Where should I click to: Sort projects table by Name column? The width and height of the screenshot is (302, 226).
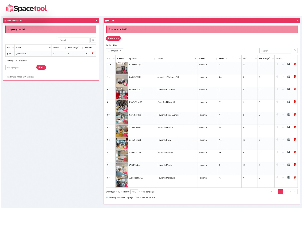point(33,47)
